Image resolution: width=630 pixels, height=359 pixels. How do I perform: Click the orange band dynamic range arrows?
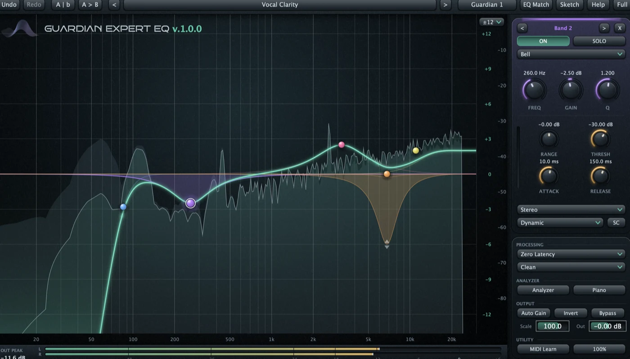387,244
